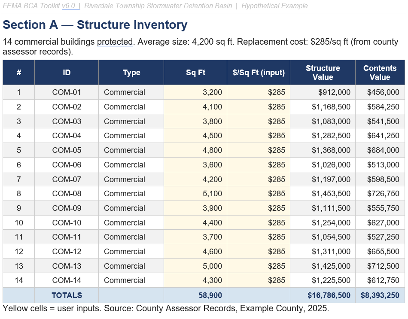
Task: Select the $726,750 contents value
Action: tap(380, 194)
